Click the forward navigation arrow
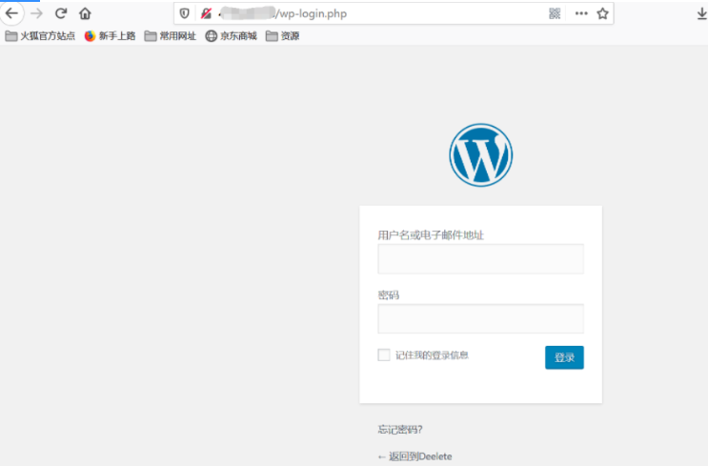The image size is (708, 466). tap(36, 13)
